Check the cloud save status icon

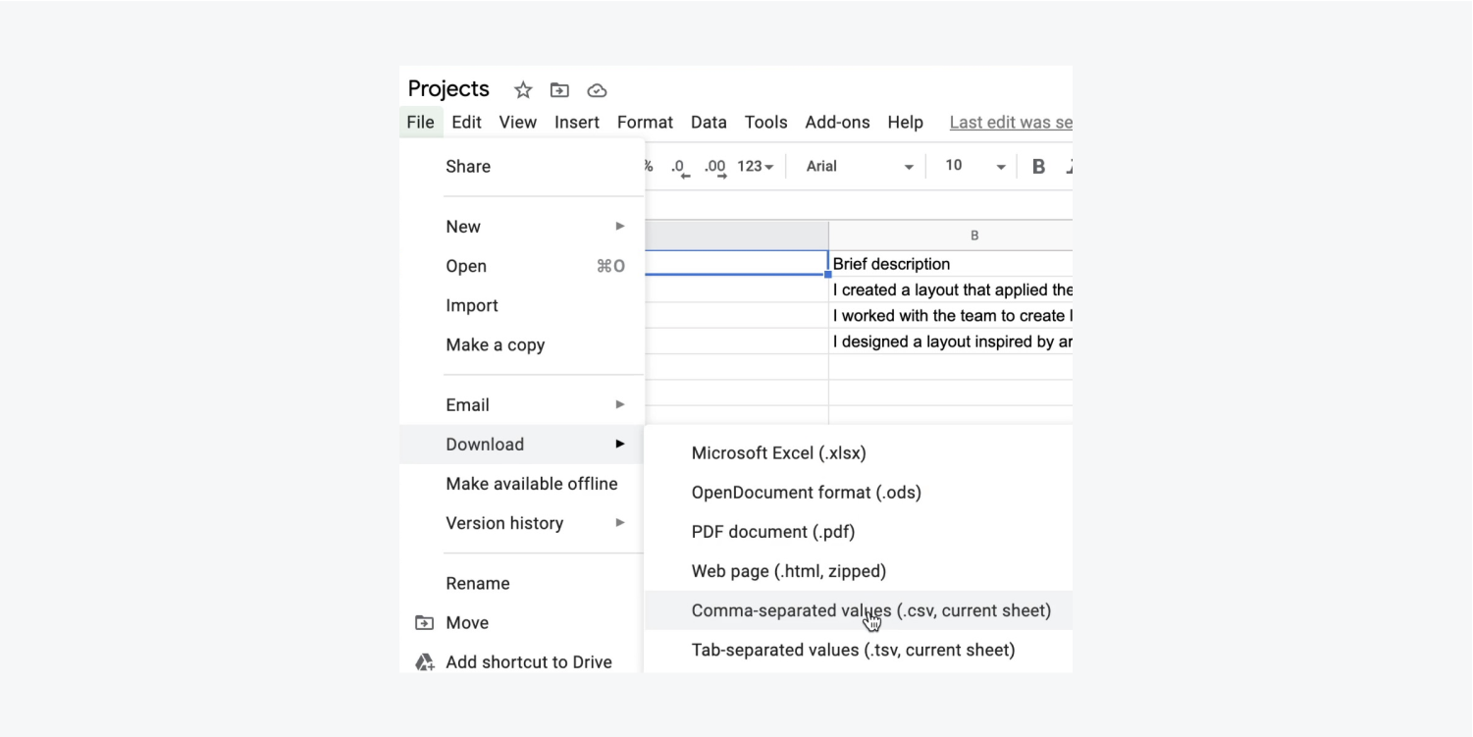[x=597, y=90]
